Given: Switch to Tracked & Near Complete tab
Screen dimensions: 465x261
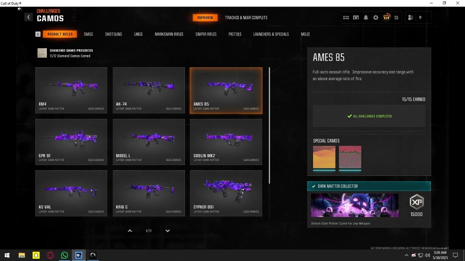Looking at the screenshot, I should 246,17.
